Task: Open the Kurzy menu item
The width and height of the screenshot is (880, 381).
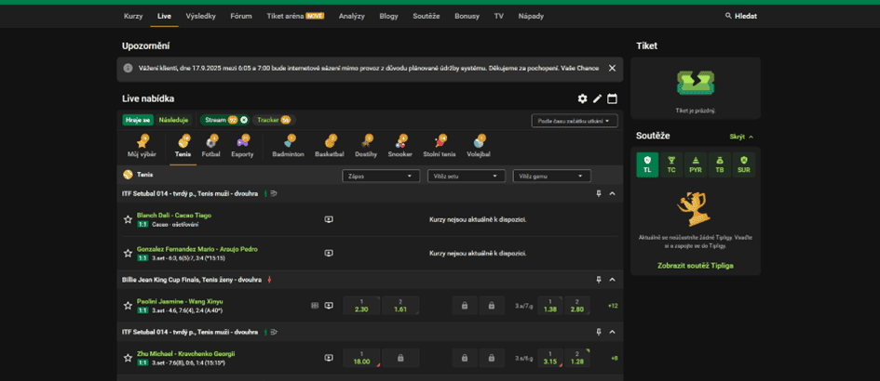Action: (133, 16)
